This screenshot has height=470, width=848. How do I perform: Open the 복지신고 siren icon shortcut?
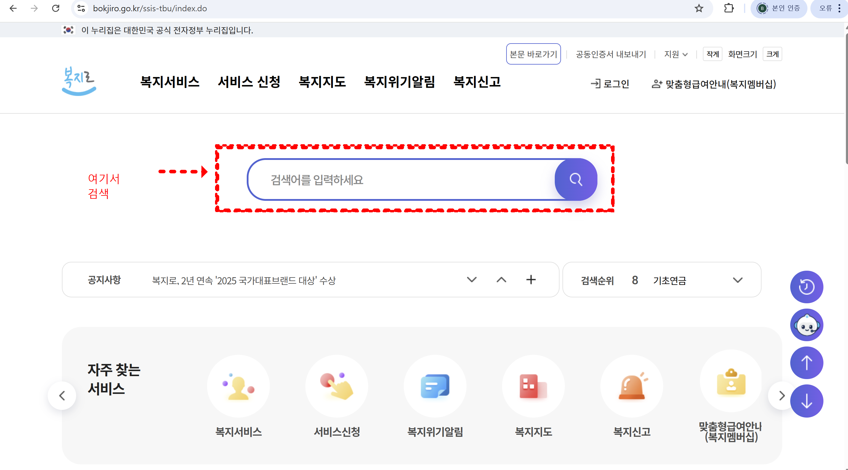point(631,386)
